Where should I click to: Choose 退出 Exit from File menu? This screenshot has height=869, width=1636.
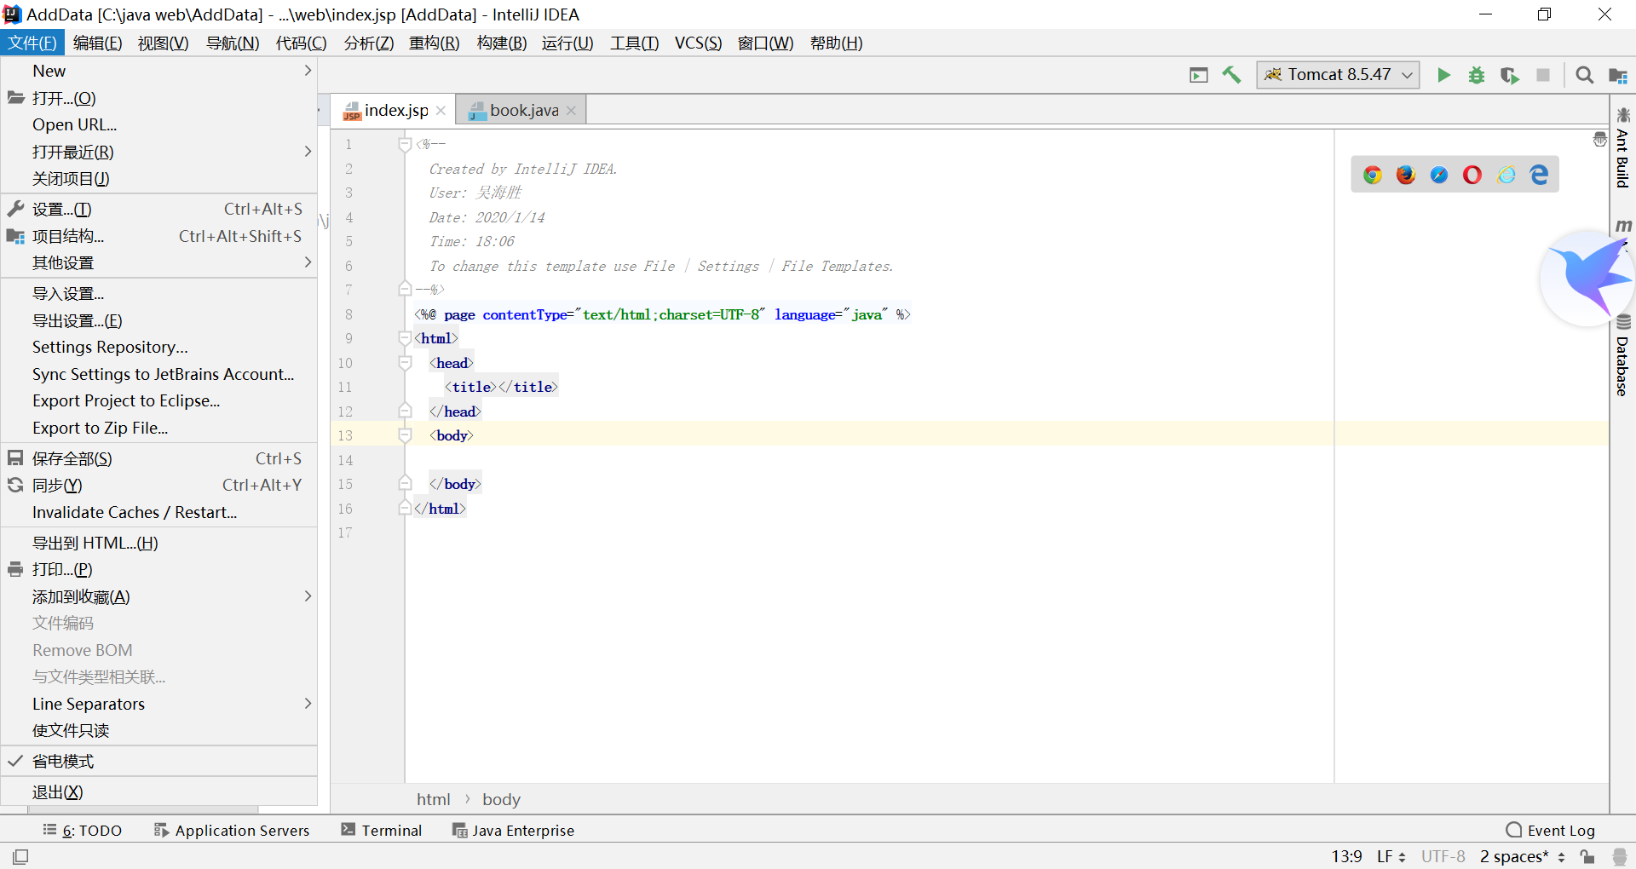coord(159,792)
